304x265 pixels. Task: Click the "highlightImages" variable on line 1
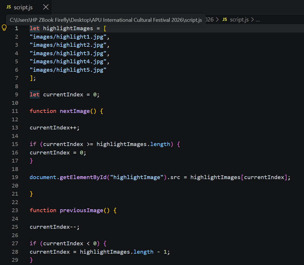pyautogui.click(x=68, y=28)
